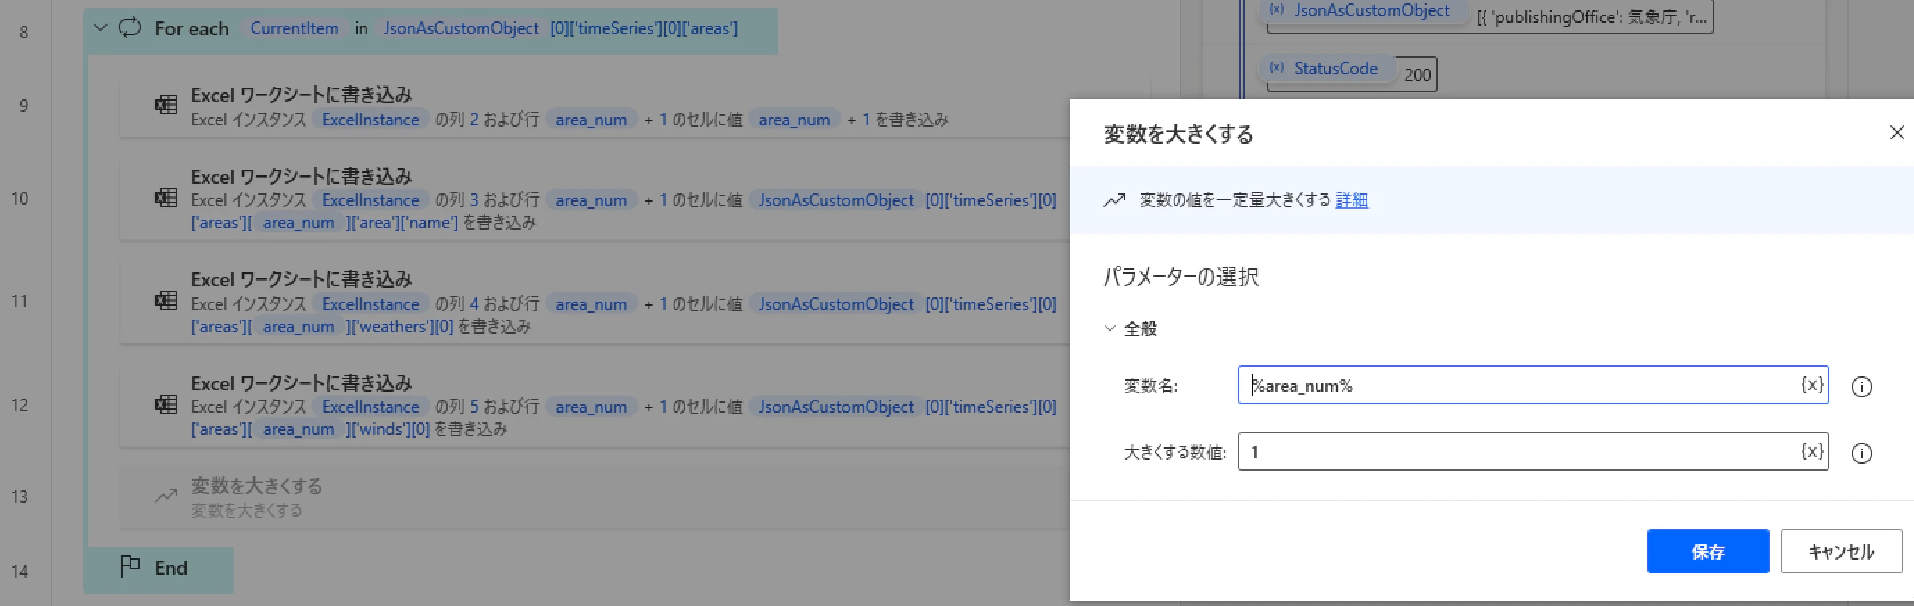Click the For each loop icon
1914x606 pixels.
click(x=130, y=28)
